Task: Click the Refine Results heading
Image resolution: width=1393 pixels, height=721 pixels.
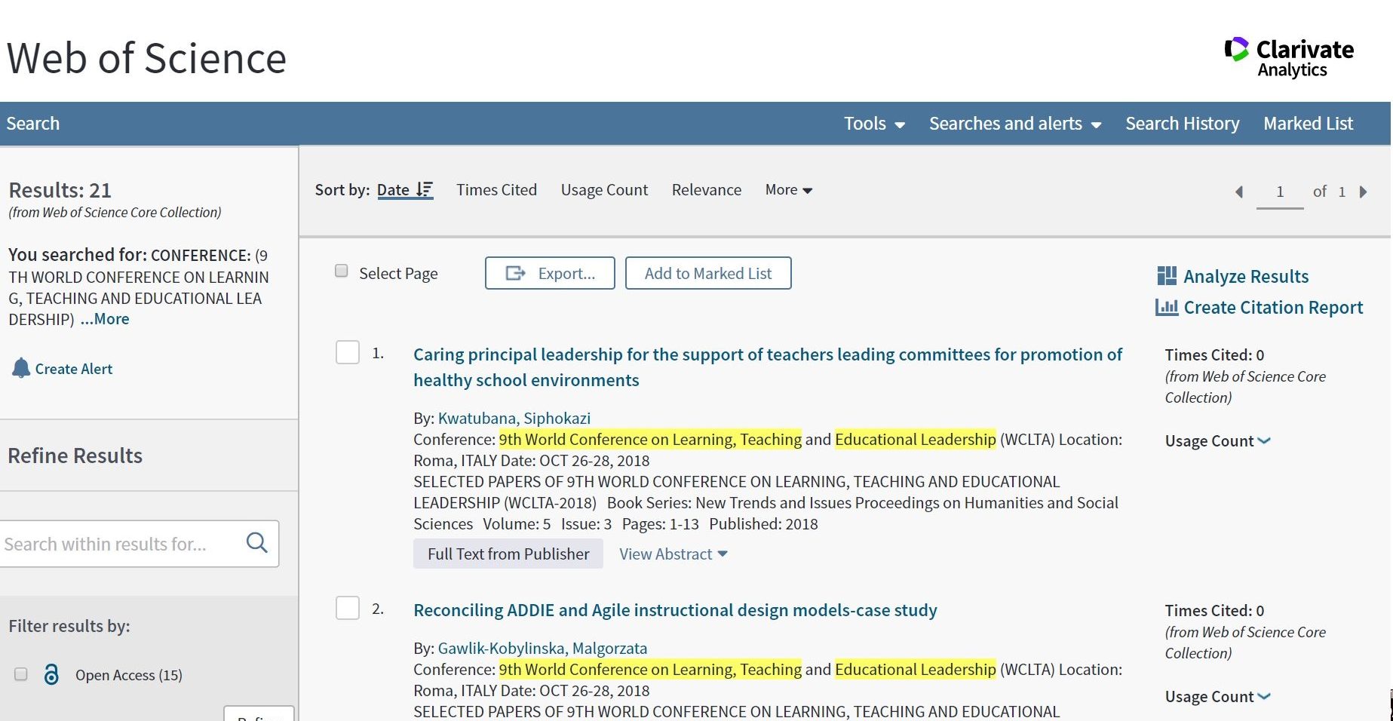Action: [75, 456]
